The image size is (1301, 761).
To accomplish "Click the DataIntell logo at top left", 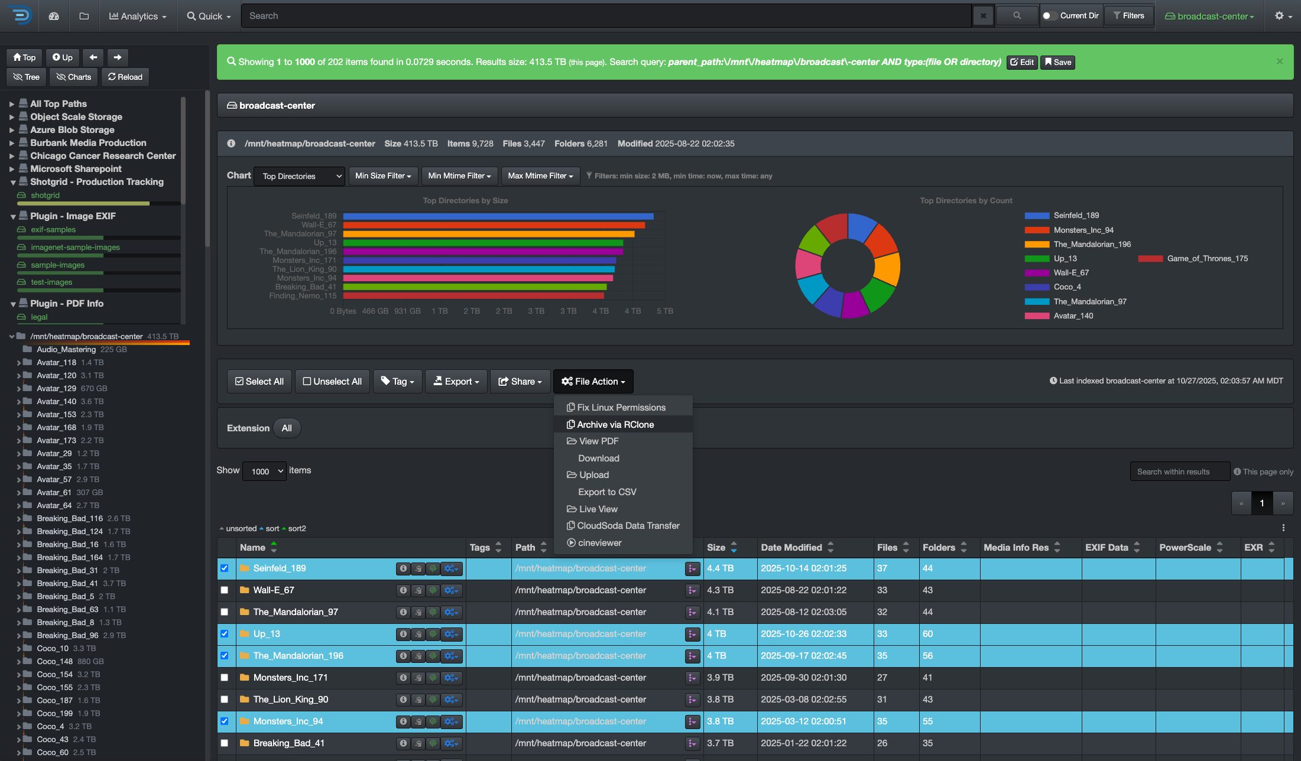I will (x=20, y=16).
